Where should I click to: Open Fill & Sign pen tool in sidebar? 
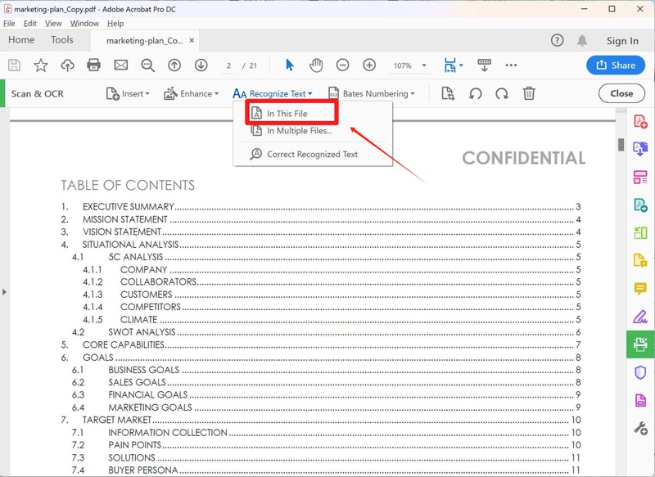(x=640, y=317)
